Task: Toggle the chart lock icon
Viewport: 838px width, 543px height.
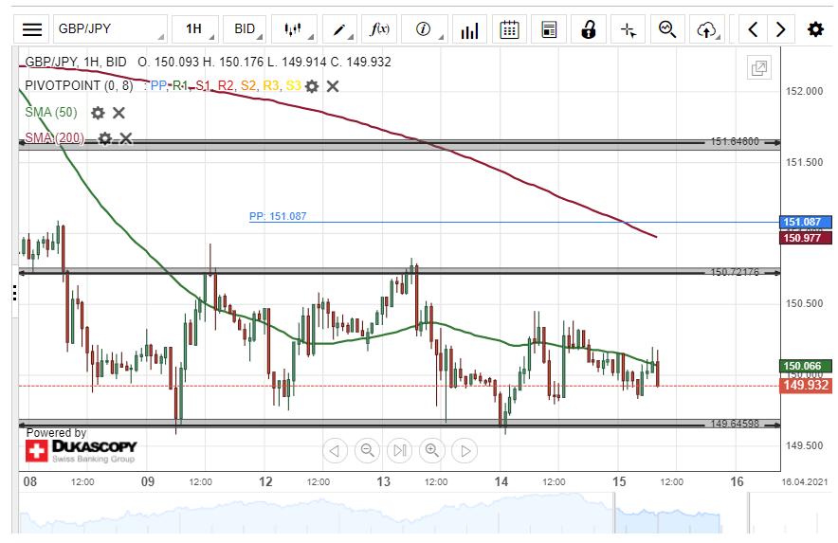Action: 589,28
